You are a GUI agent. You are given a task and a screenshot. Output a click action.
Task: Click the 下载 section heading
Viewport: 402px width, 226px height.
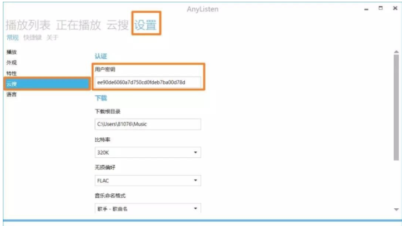(x=100, y=98)
